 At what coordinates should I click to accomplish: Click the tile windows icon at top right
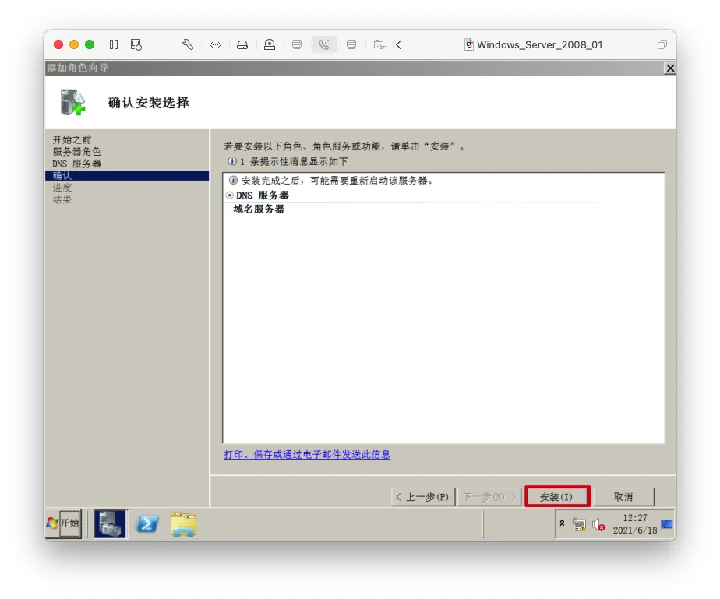coord(662,44)
